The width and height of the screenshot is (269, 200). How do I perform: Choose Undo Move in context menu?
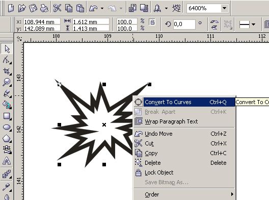pos(184,134)
